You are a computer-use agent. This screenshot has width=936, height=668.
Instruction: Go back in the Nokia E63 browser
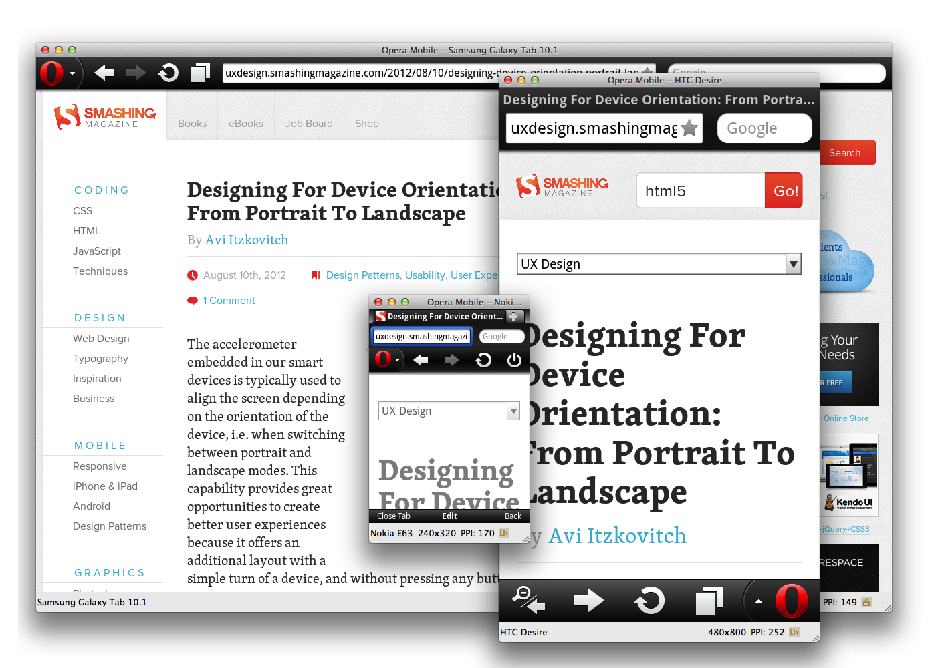421,361
